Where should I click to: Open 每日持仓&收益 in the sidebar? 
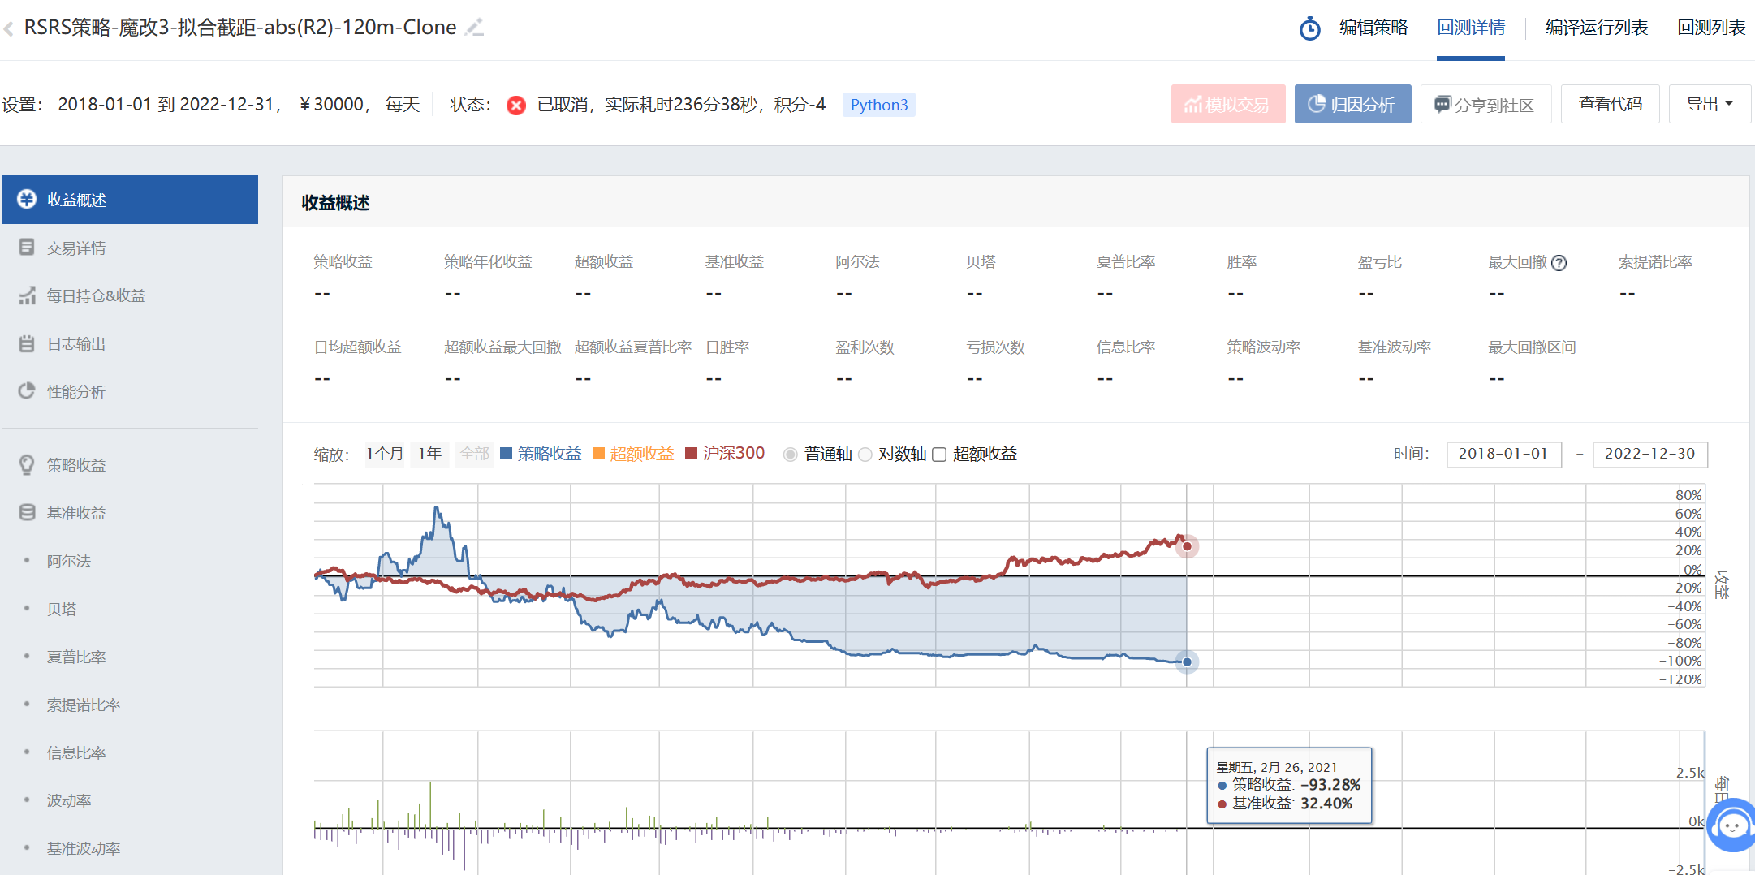pos(95,295)
